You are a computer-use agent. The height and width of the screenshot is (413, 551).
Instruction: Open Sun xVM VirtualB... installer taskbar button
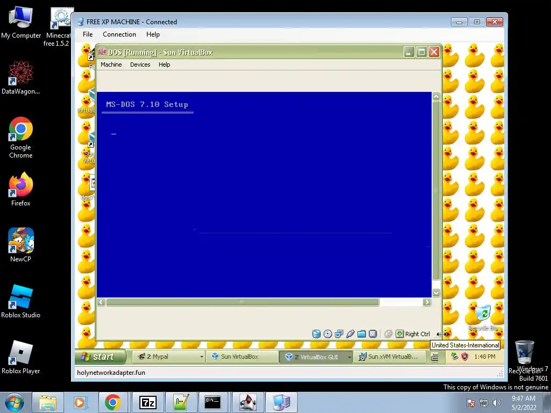389,357
